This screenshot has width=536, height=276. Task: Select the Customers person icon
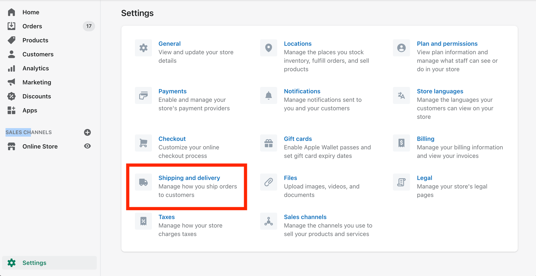[x=11, y=54]
